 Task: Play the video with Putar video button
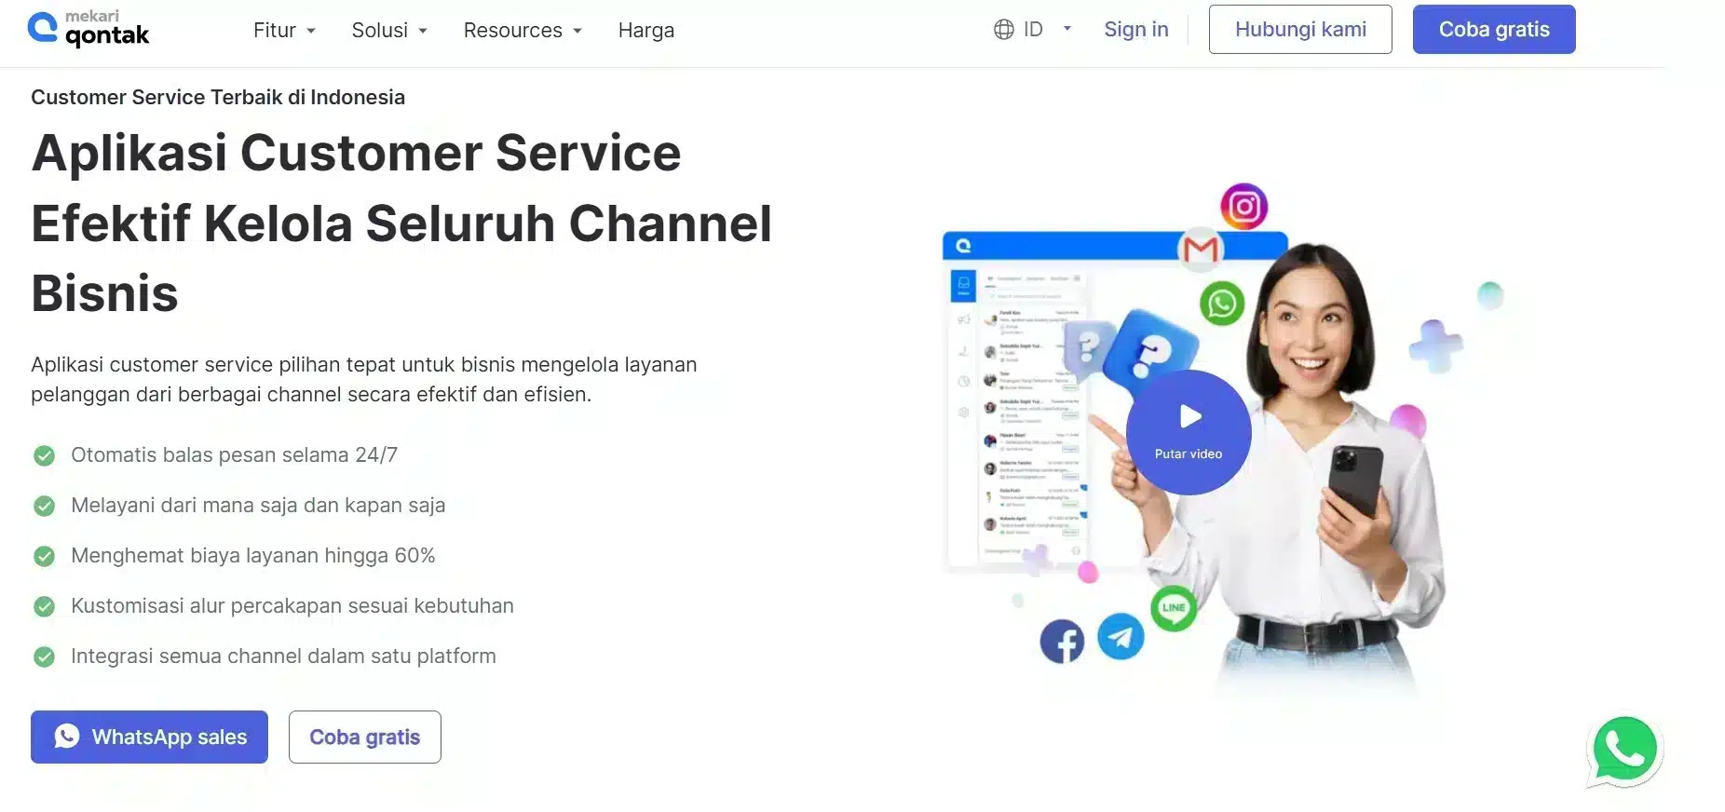[1188, 432]
